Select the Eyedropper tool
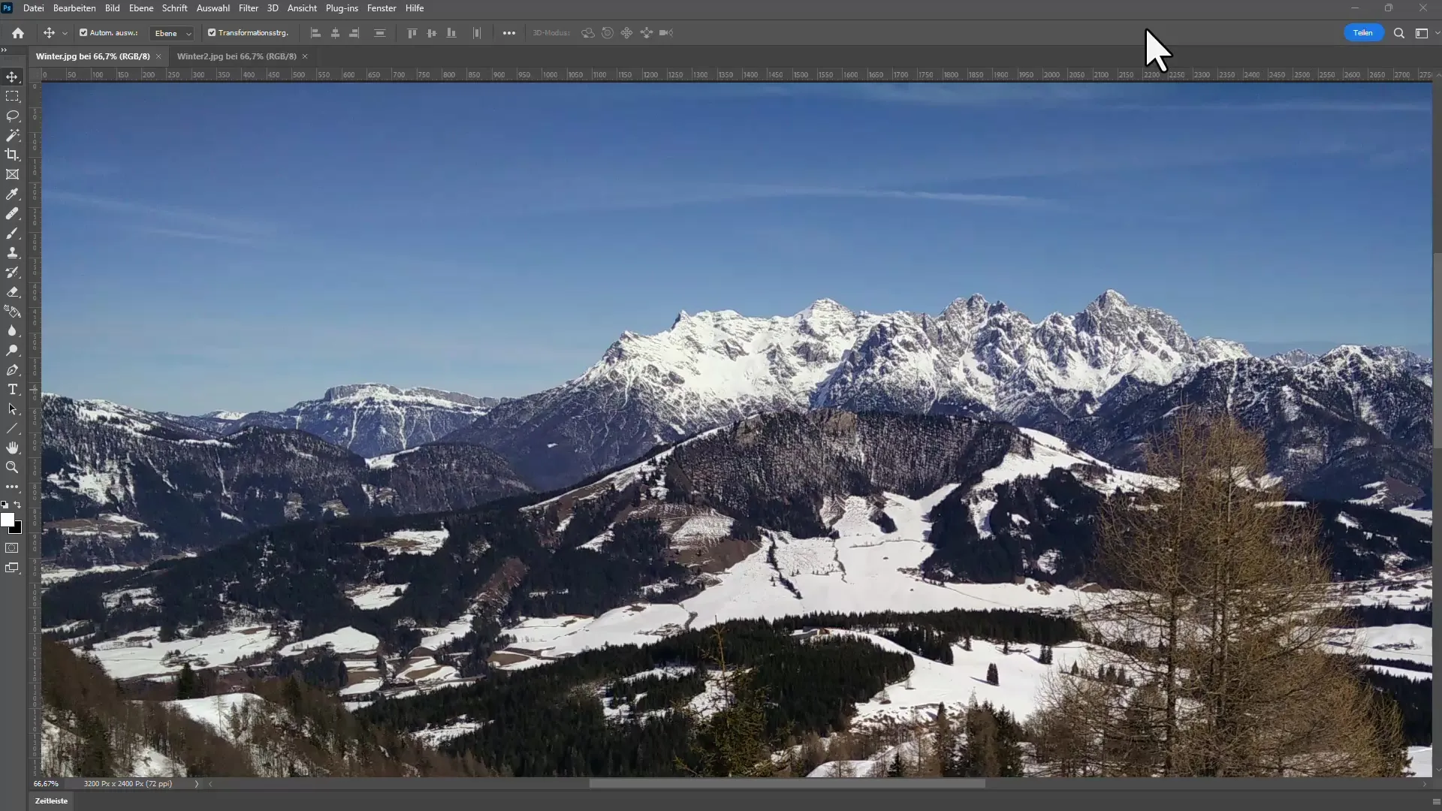The height and width of the screenshot is (811, 1442). click(12, 194)
